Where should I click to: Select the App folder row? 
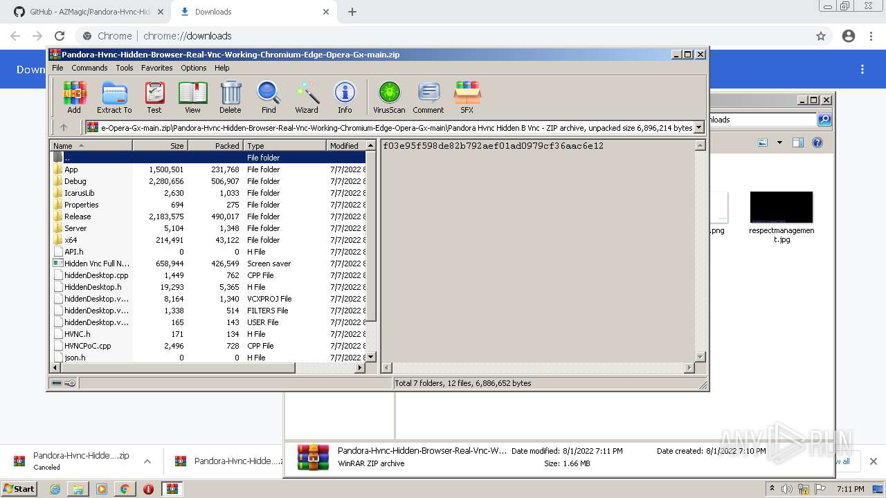pos(208,169)
